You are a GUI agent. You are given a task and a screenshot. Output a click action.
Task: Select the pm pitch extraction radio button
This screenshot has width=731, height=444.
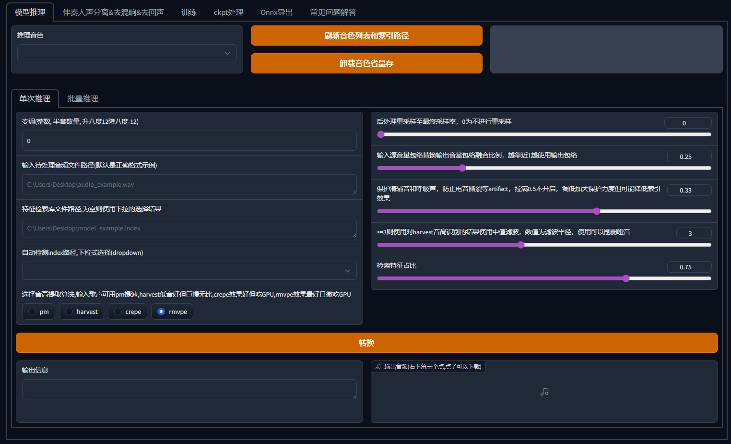click(33, 312)
